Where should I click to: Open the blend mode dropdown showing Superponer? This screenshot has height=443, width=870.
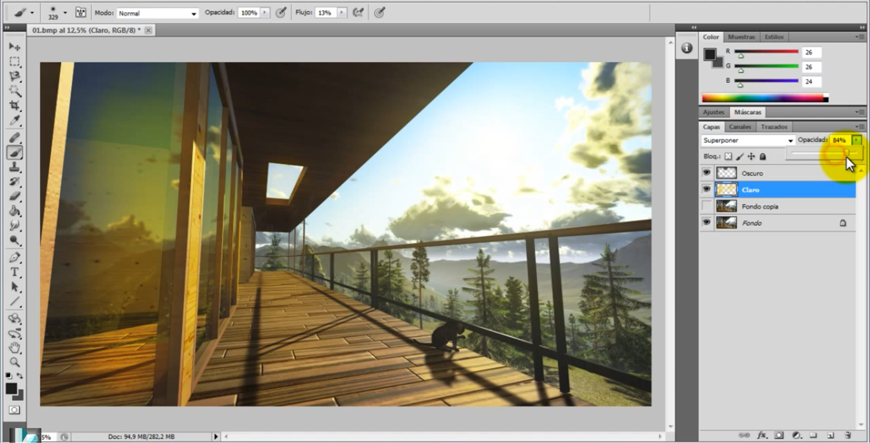(790, 140)
